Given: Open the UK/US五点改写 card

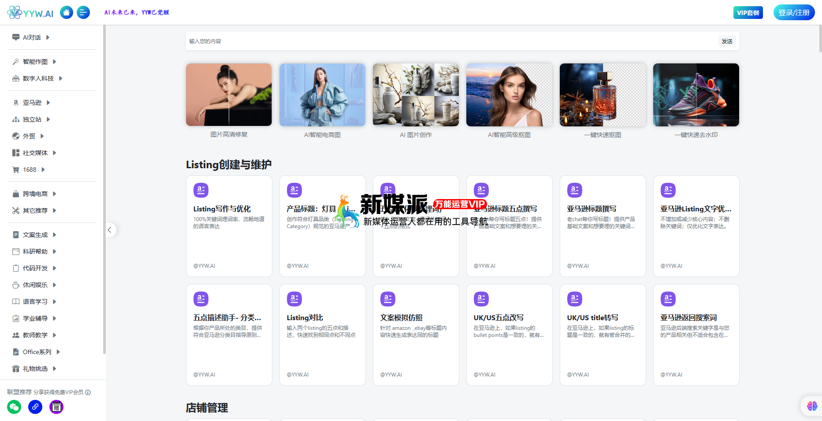Looking at the screenshot, I should (x=510, y=335).
